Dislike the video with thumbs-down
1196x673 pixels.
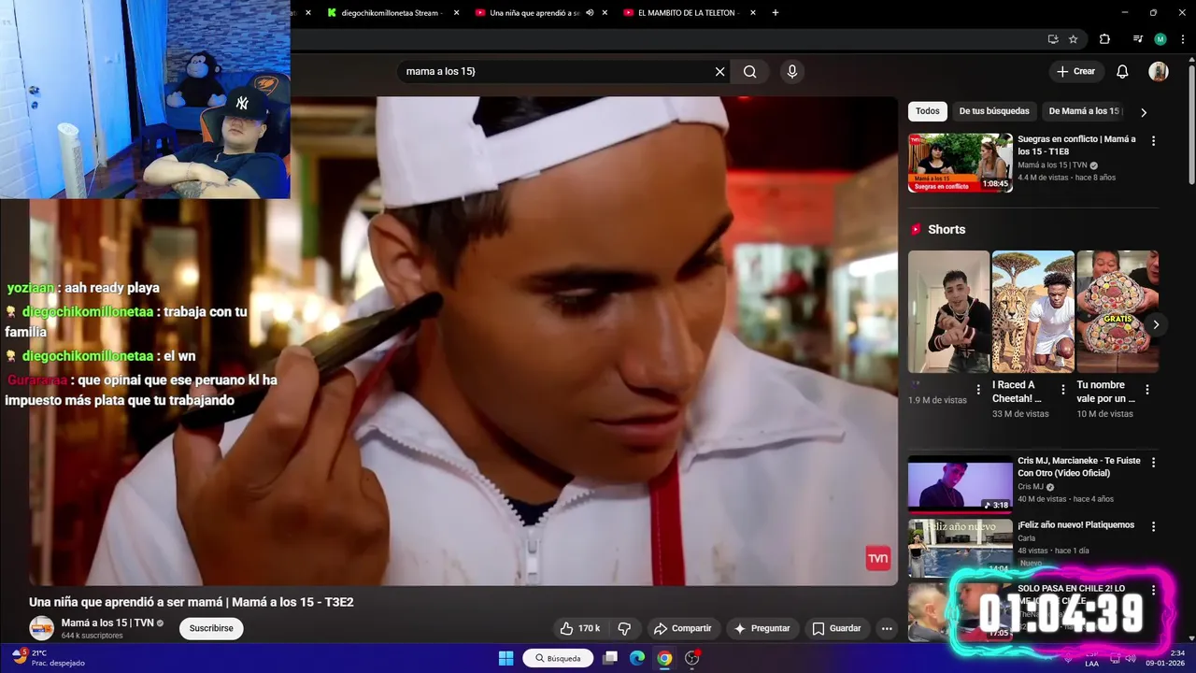point(624,628)
